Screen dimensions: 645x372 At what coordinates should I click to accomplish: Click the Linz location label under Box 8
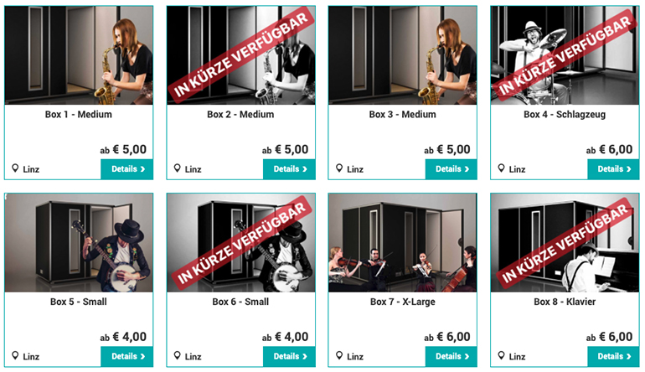(x=517, y=357)
